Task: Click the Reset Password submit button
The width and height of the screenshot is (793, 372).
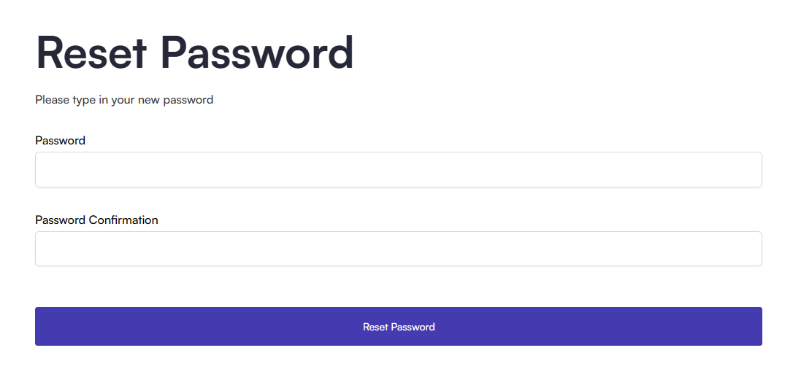Action: coord(399,327)
